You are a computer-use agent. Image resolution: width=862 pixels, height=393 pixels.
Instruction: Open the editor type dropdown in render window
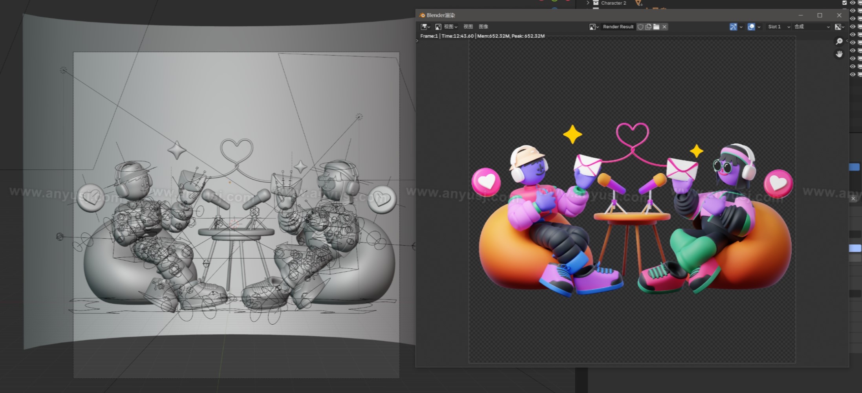pyautogui.click(x=425, y=27)
